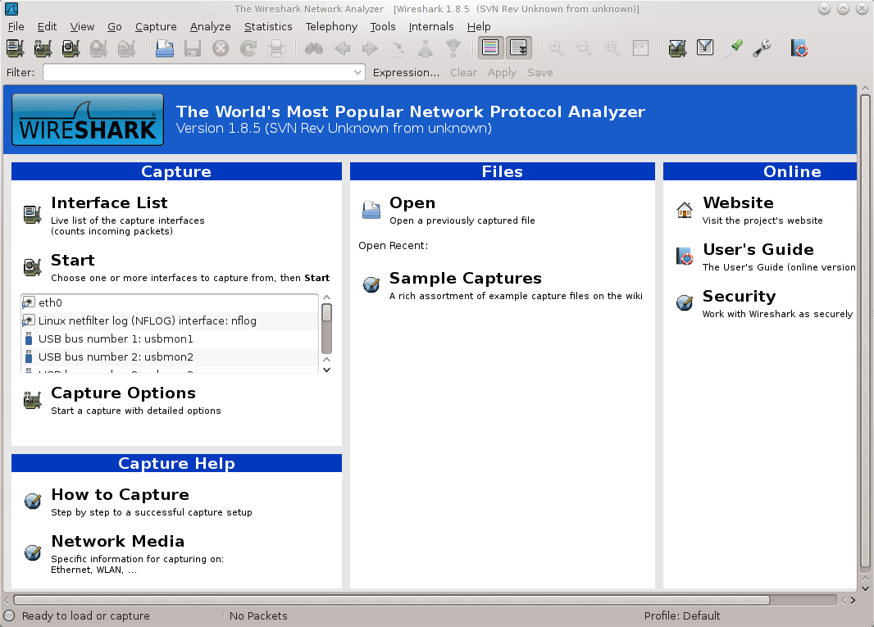Open the Telephony menu
Viewport: 874px width, 627px height.
pyautogui.click(x=331, y=26)
